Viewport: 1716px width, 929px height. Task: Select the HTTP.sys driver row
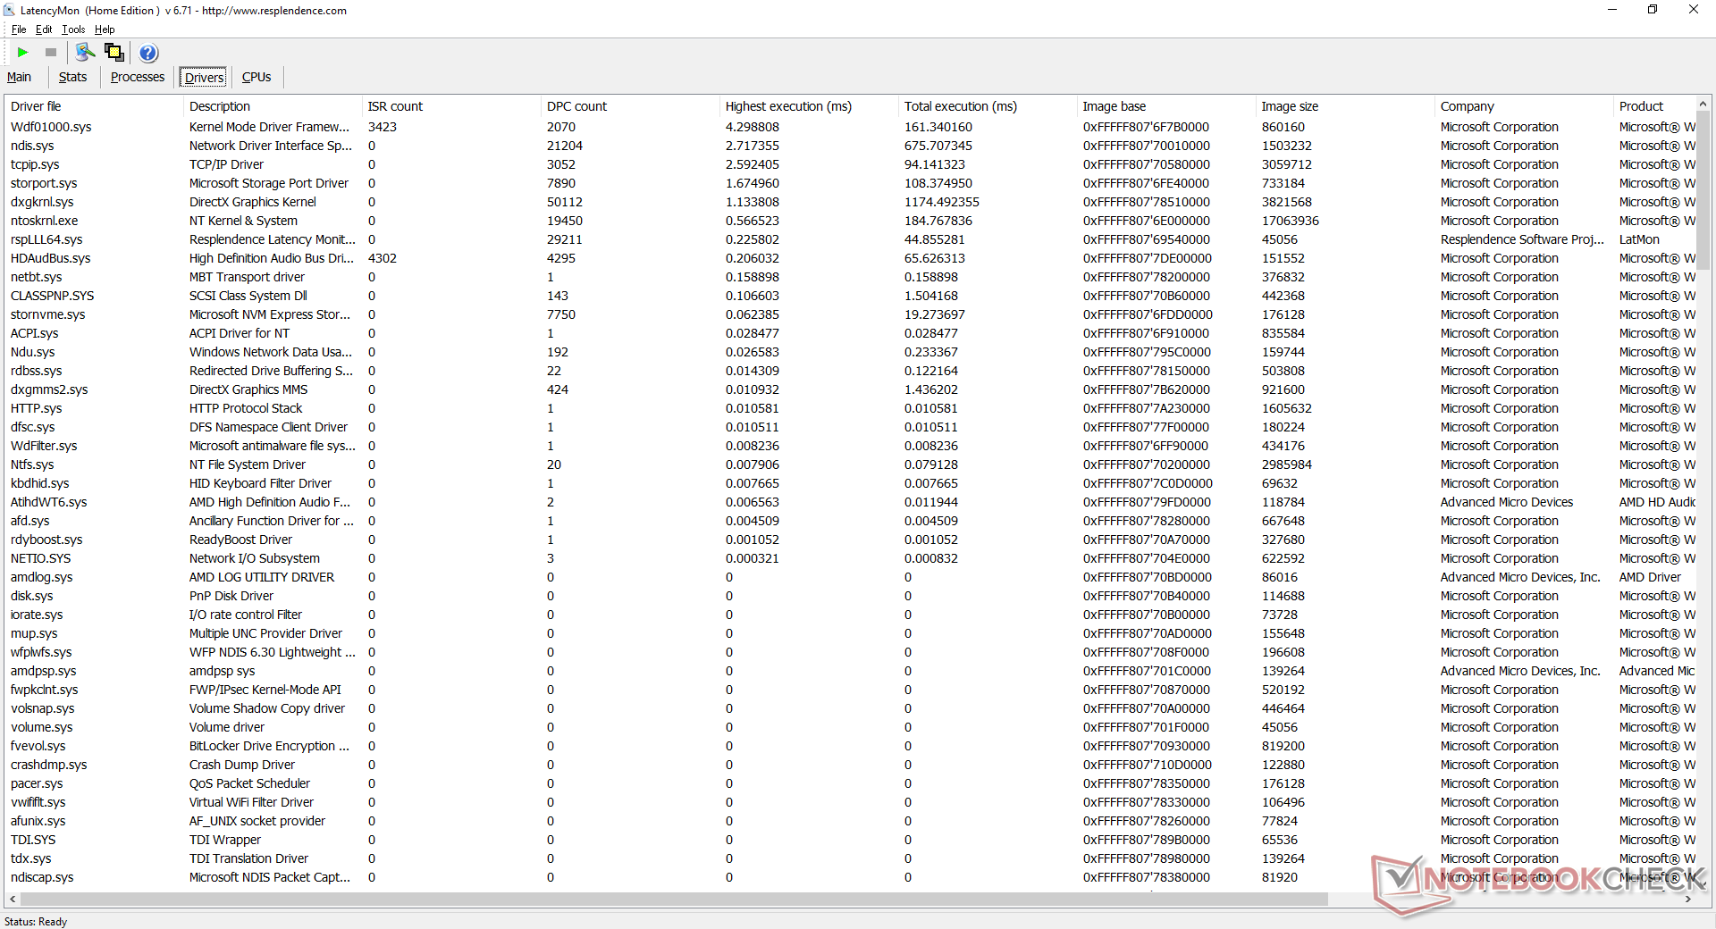[x=850, y=408]
